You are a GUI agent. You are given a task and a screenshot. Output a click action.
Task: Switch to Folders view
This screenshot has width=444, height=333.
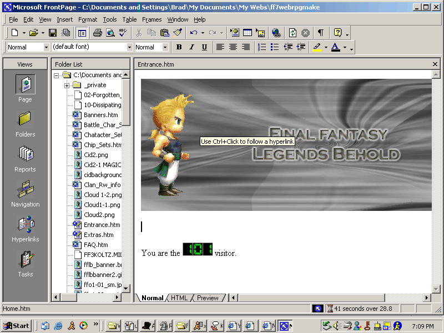coord(25,124)
